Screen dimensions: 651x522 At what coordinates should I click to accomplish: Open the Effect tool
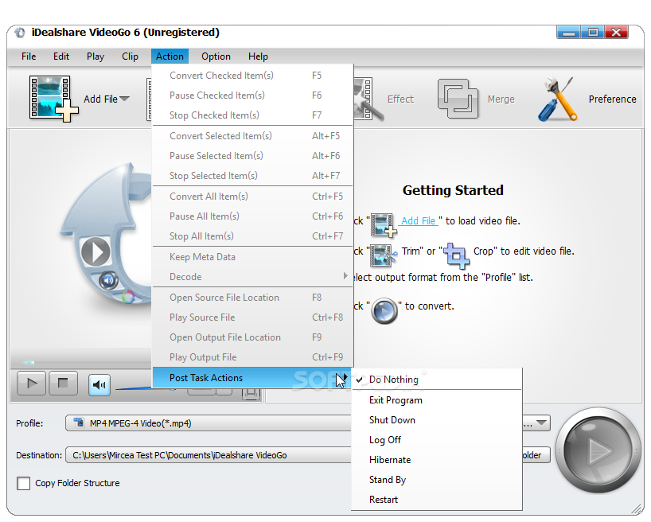click(x=400, y=99)
